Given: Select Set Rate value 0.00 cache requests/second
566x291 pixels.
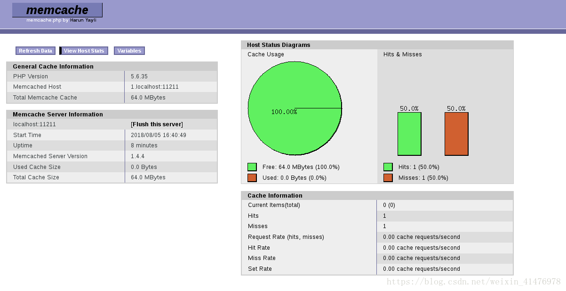Looking at the screenshot, I should click(422, 269).
